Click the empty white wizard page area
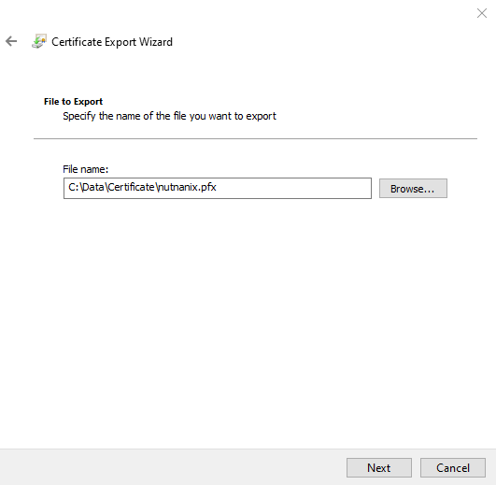Viewport: 496px width, 485px height. tap(248, 317)
